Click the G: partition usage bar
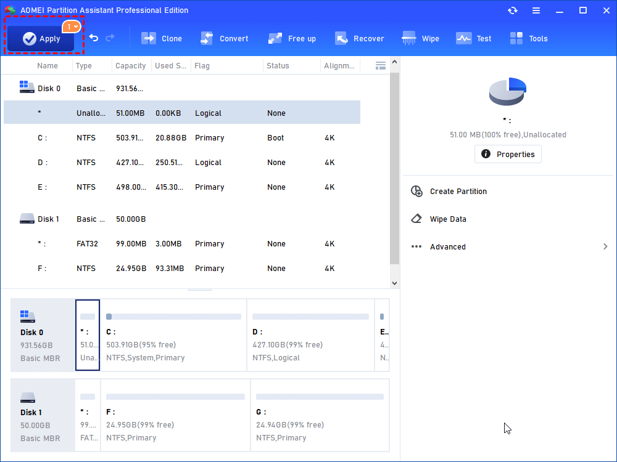 click(320, 397)
